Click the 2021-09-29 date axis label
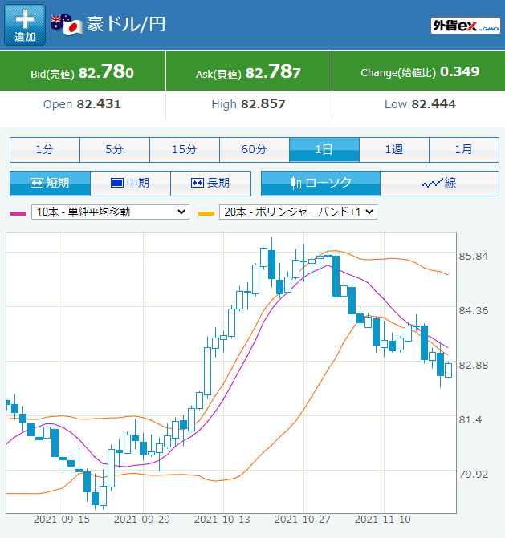Viewport: 505px width, 538px height. pyautogui.click(x=142, y=520)
